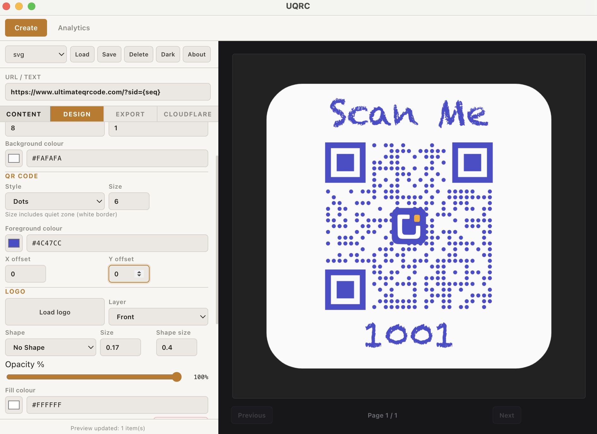Screen dimensions: 597x434
Task: Click the Opacity slider handle
Action: coord(177,377)
